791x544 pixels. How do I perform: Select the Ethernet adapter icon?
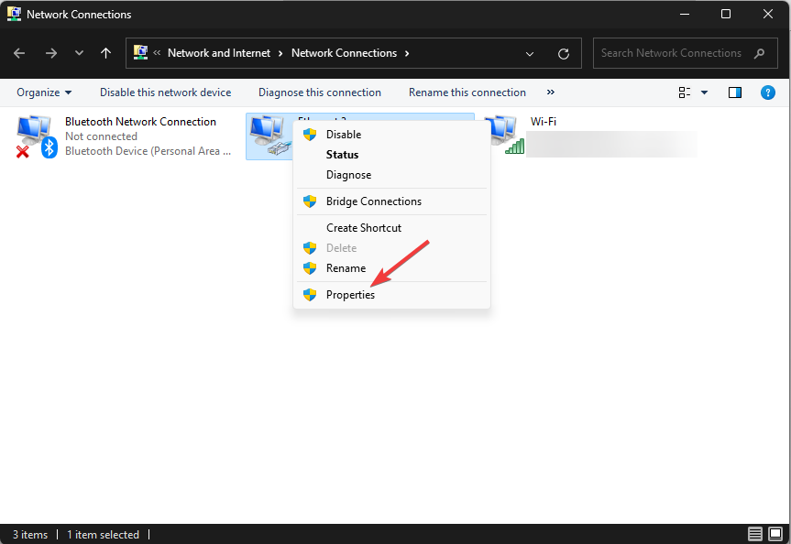pyautogui.click(x=269, y=136)
